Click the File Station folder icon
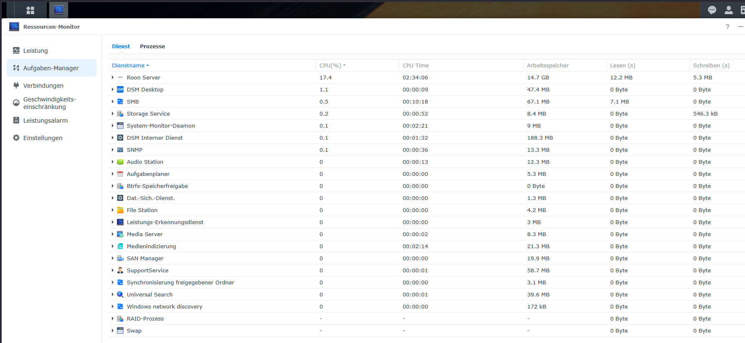The width and height of the screenshot is (745, 343). (120, 210)
